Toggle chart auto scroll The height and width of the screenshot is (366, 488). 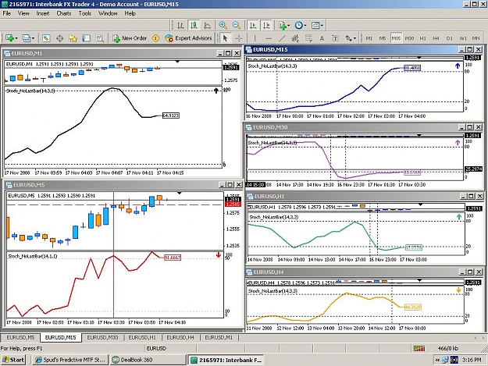253,25
